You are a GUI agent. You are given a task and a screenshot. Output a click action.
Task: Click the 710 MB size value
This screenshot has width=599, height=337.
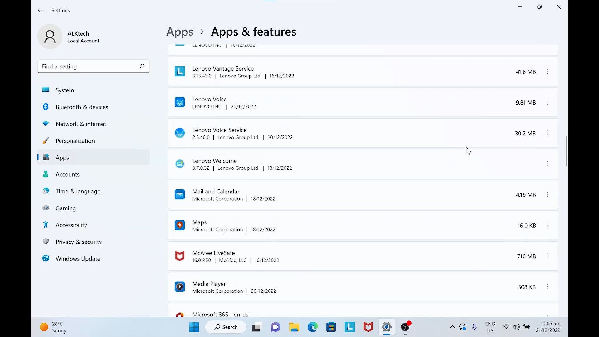[526, 256]
